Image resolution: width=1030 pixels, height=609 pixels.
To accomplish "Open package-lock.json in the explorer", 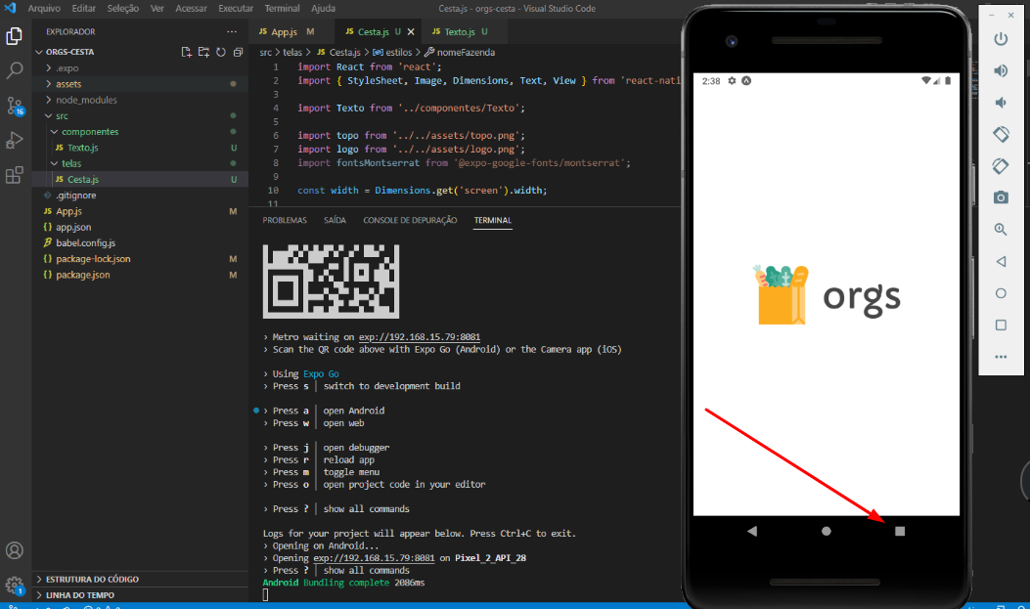I will click(140, 259).
